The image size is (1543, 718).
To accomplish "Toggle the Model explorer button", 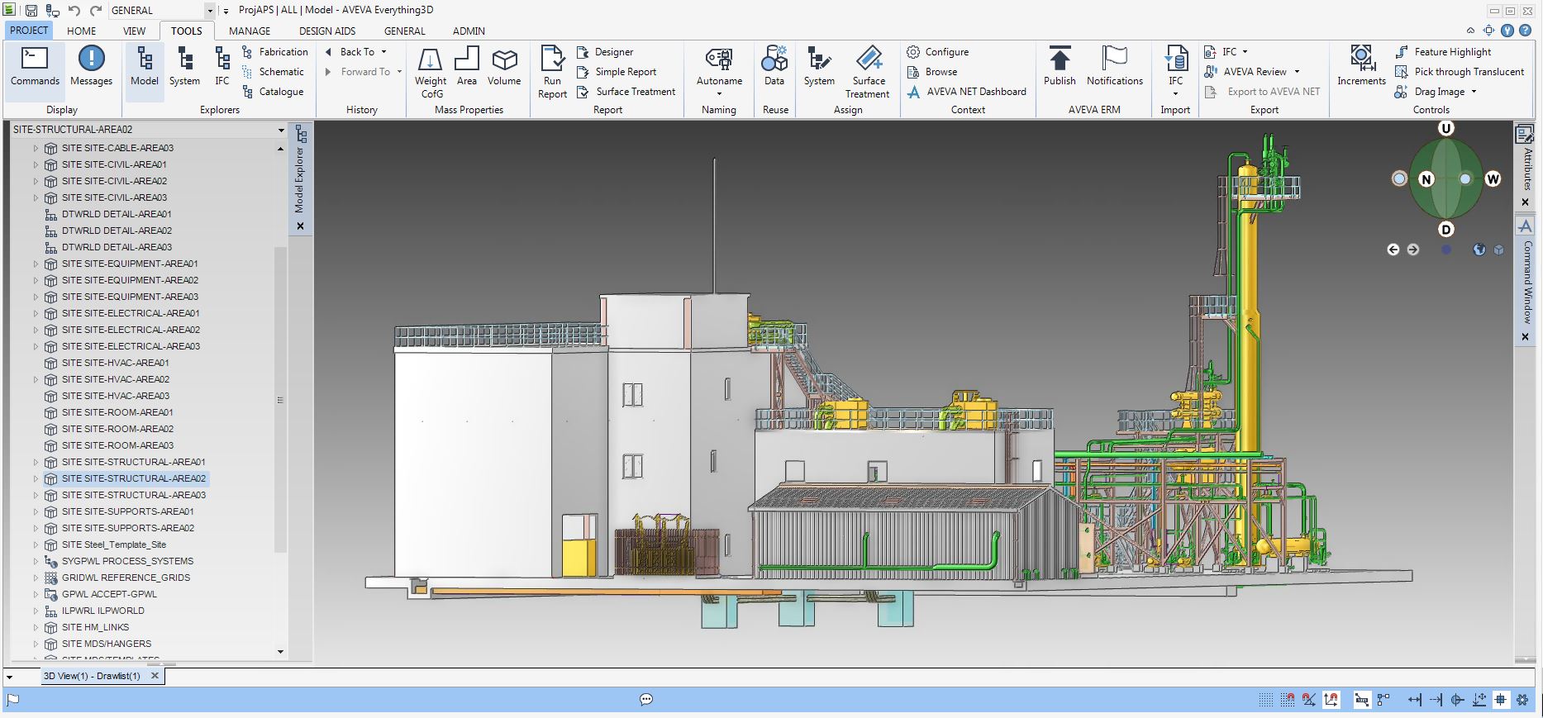I will (x=145, y=67).
